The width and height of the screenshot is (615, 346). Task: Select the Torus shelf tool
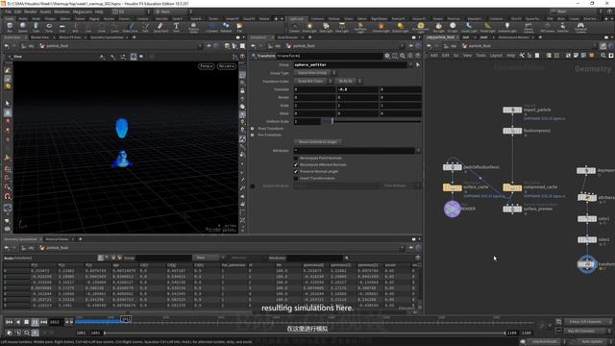click(x=49, y=28)
